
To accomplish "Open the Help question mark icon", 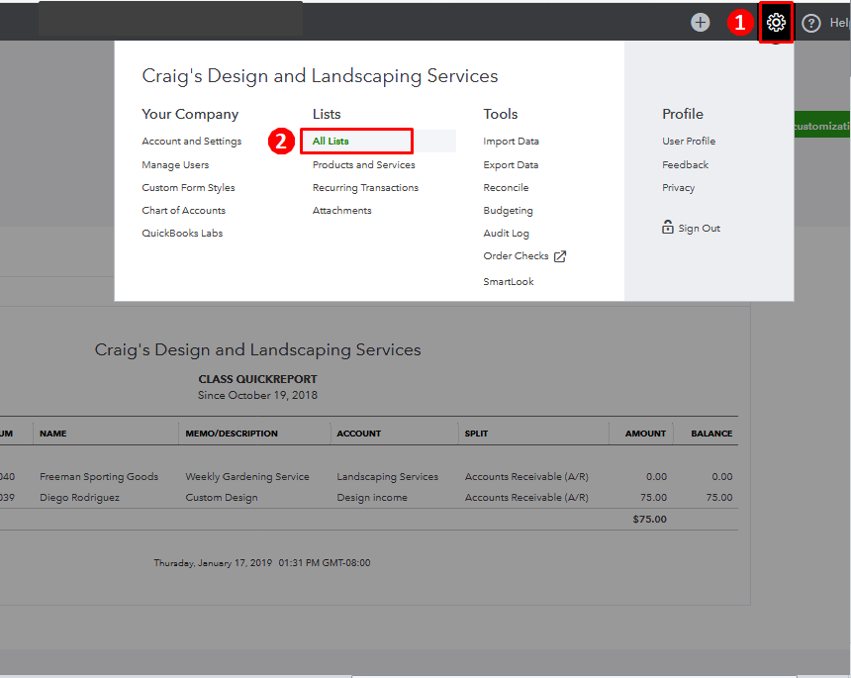I will point(810,24).
